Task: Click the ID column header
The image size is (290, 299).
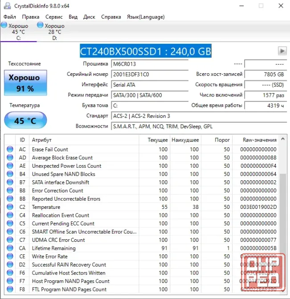Action: 22,140
